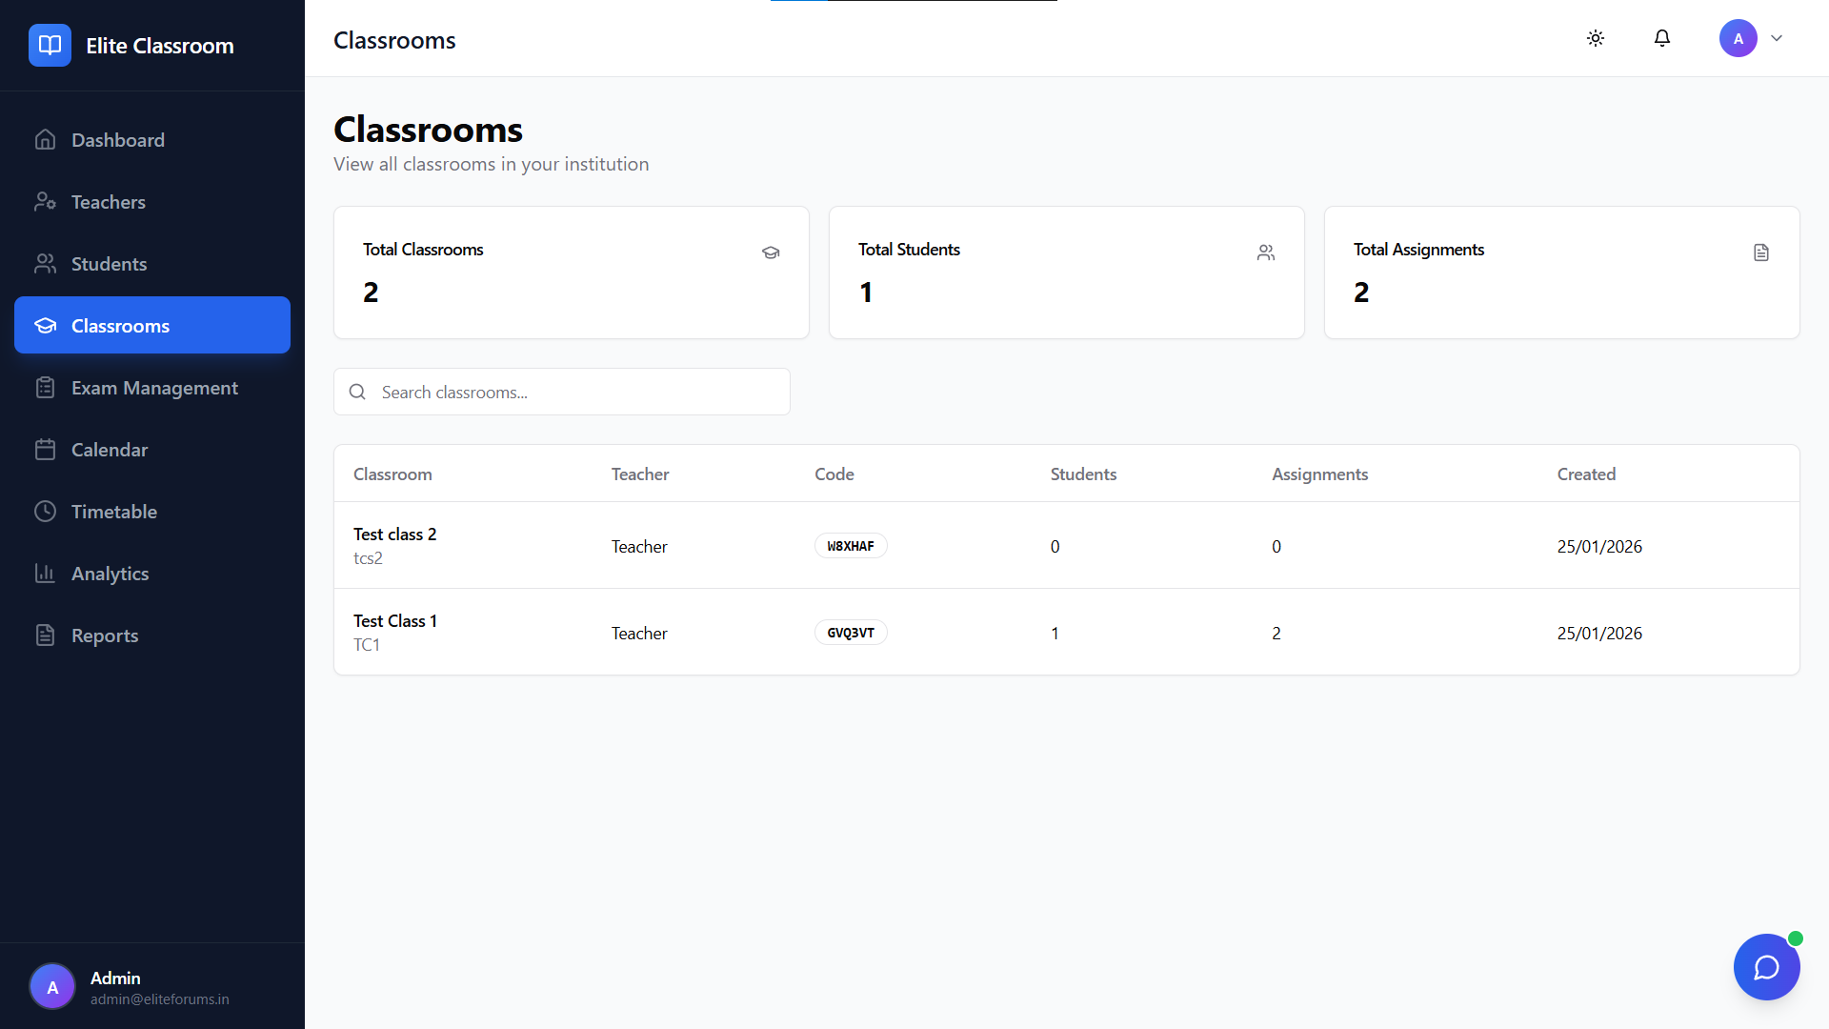Image resolution: width=1829 pixels, height=1029 pixels.
Task: Click the Analytics bar-chart icon
Action: pyautogui.click(x=45, y=574)
